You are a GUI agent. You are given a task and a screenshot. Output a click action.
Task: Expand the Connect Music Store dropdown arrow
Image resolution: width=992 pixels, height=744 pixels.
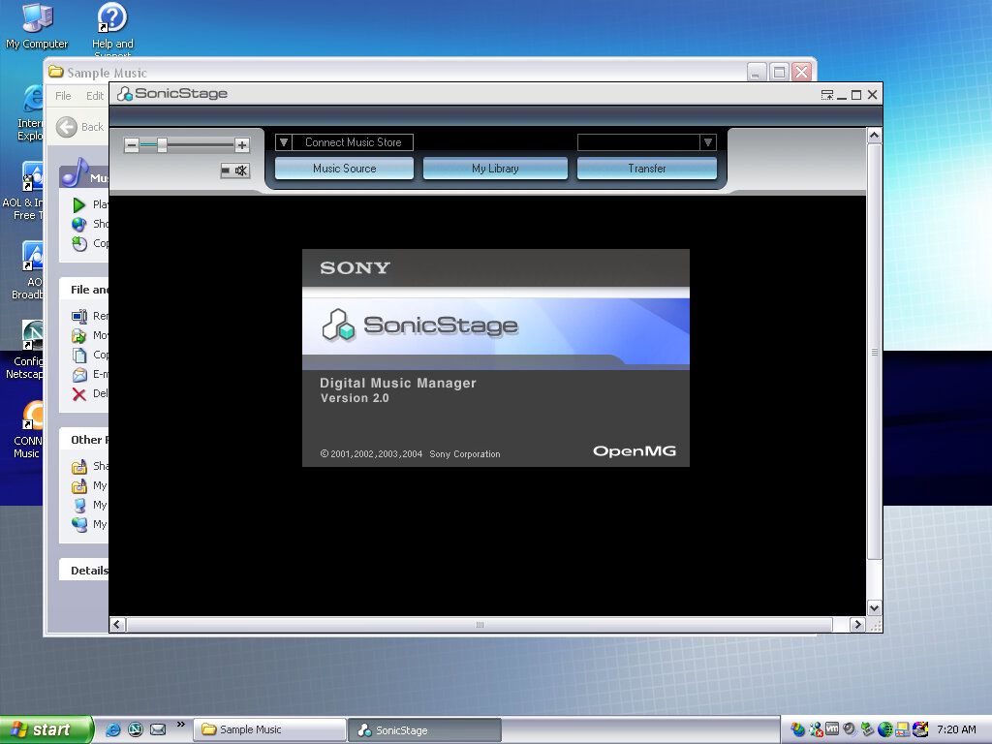[284, 142]
